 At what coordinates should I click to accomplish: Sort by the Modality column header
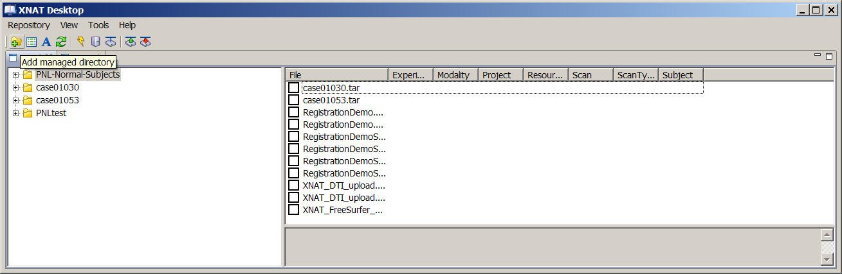tap(455, 75)
